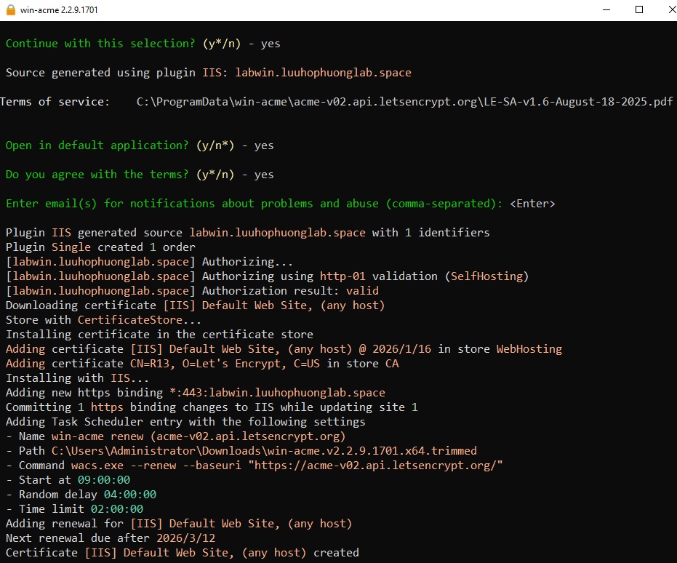The width and height of the screenshot is (677, 563).
Task: Click the "Open in default application?" prompt line
Action: click(97, 145)
